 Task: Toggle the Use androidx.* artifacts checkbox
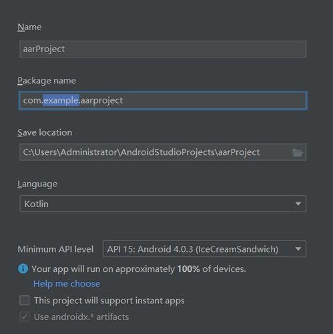click(25, 317)
